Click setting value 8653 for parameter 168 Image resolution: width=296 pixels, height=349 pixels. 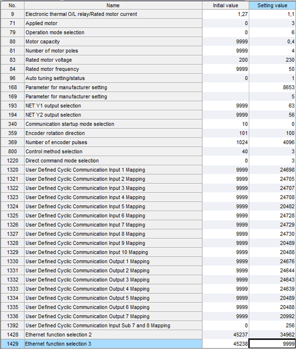tap(272, 88)
